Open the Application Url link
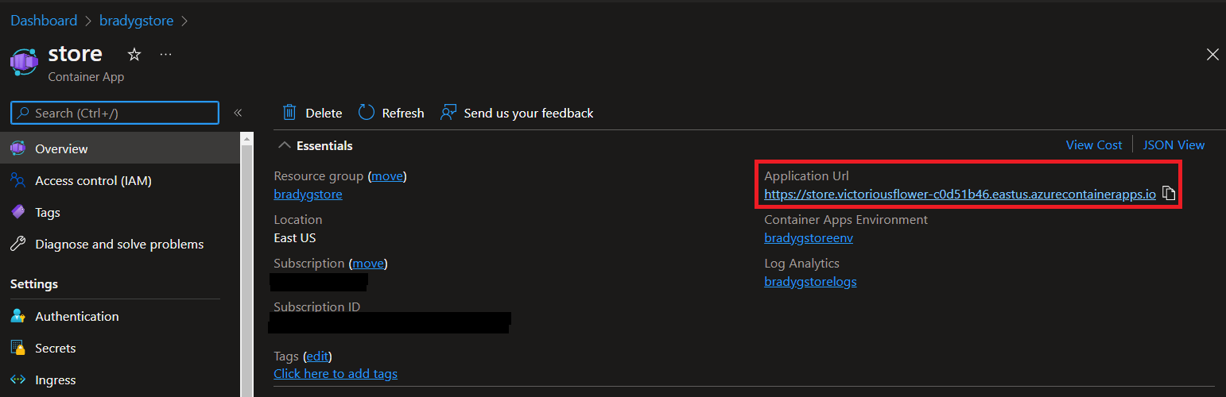Viewport: 1226px width, 397px height. coord(960,194)
